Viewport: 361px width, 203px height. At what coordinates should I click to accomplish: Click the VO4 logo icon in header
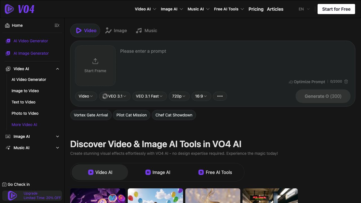[x=9, y=9]
